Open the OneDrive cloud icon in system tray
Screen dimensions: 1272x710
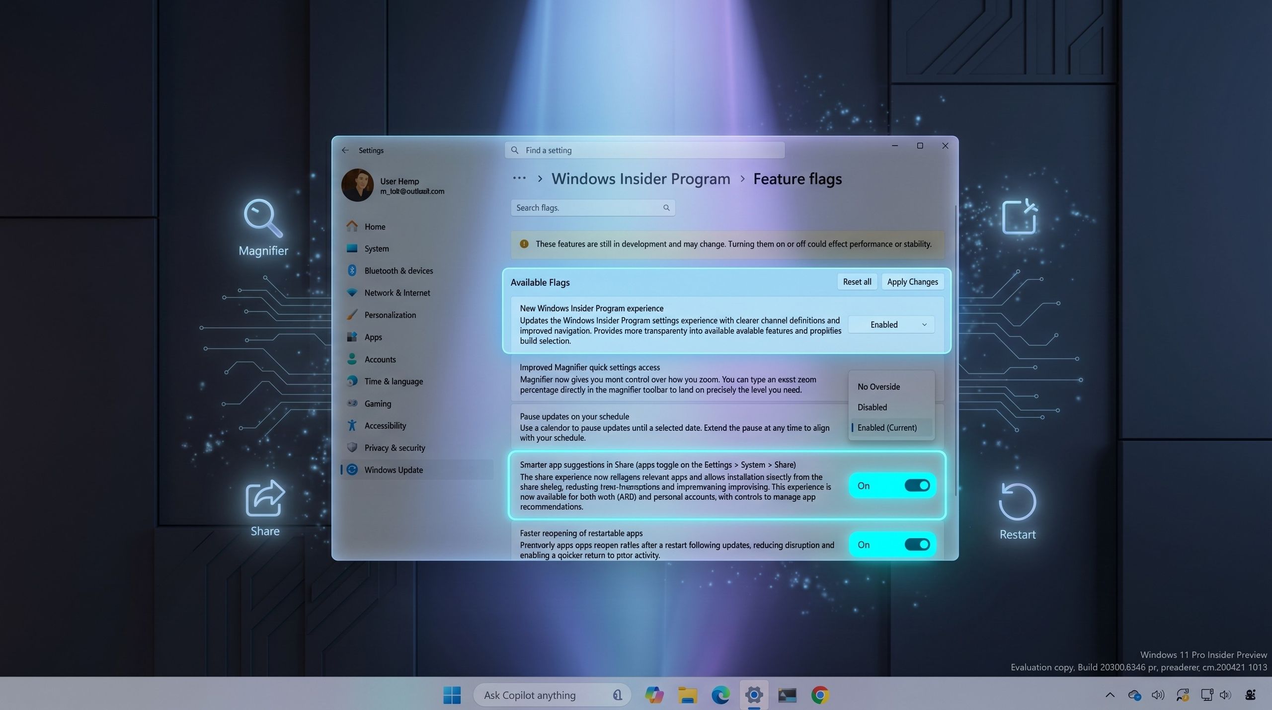(x=1134, y=695)
